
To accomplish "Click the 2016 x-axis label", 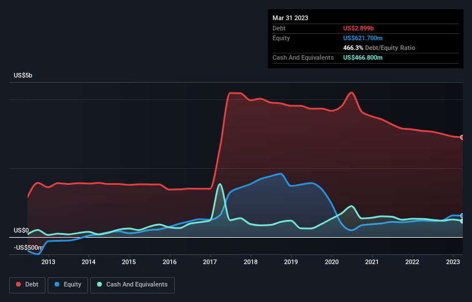I will pos(170,262).
